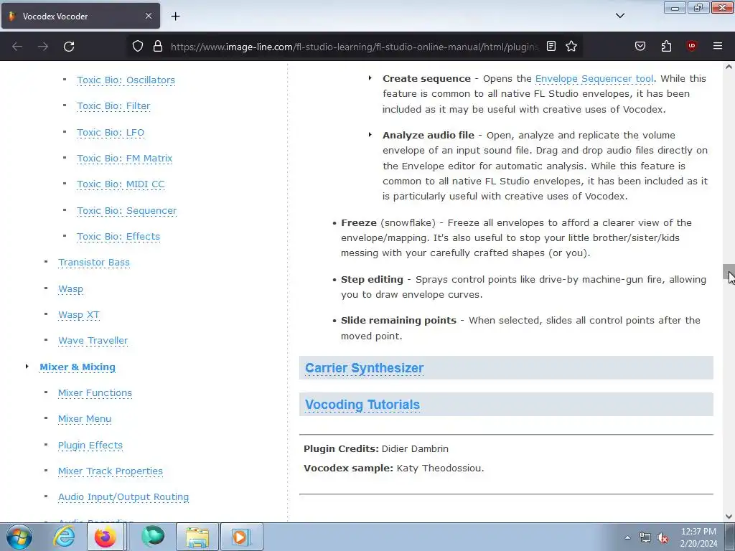The image size is (735, 551).
Task: Click the taskbar clock and date
Action: click(x=698, y=537)
